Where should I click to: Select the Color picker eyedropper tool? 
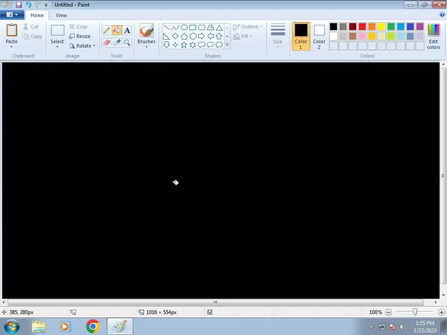(x=117, y=42)
